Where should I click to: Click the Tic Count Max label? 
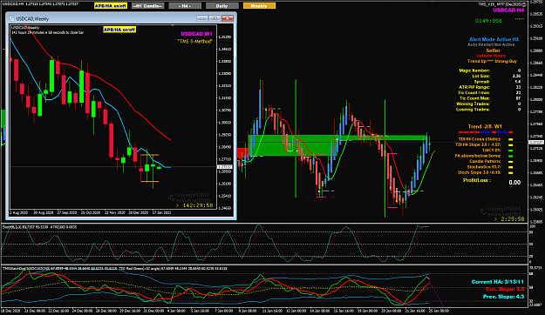(x=474, y=98)
